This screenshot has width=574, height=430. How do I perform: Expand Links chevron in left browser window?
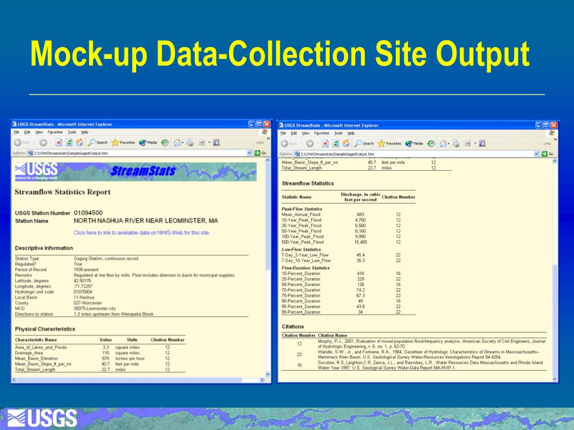tap(269, 139)
